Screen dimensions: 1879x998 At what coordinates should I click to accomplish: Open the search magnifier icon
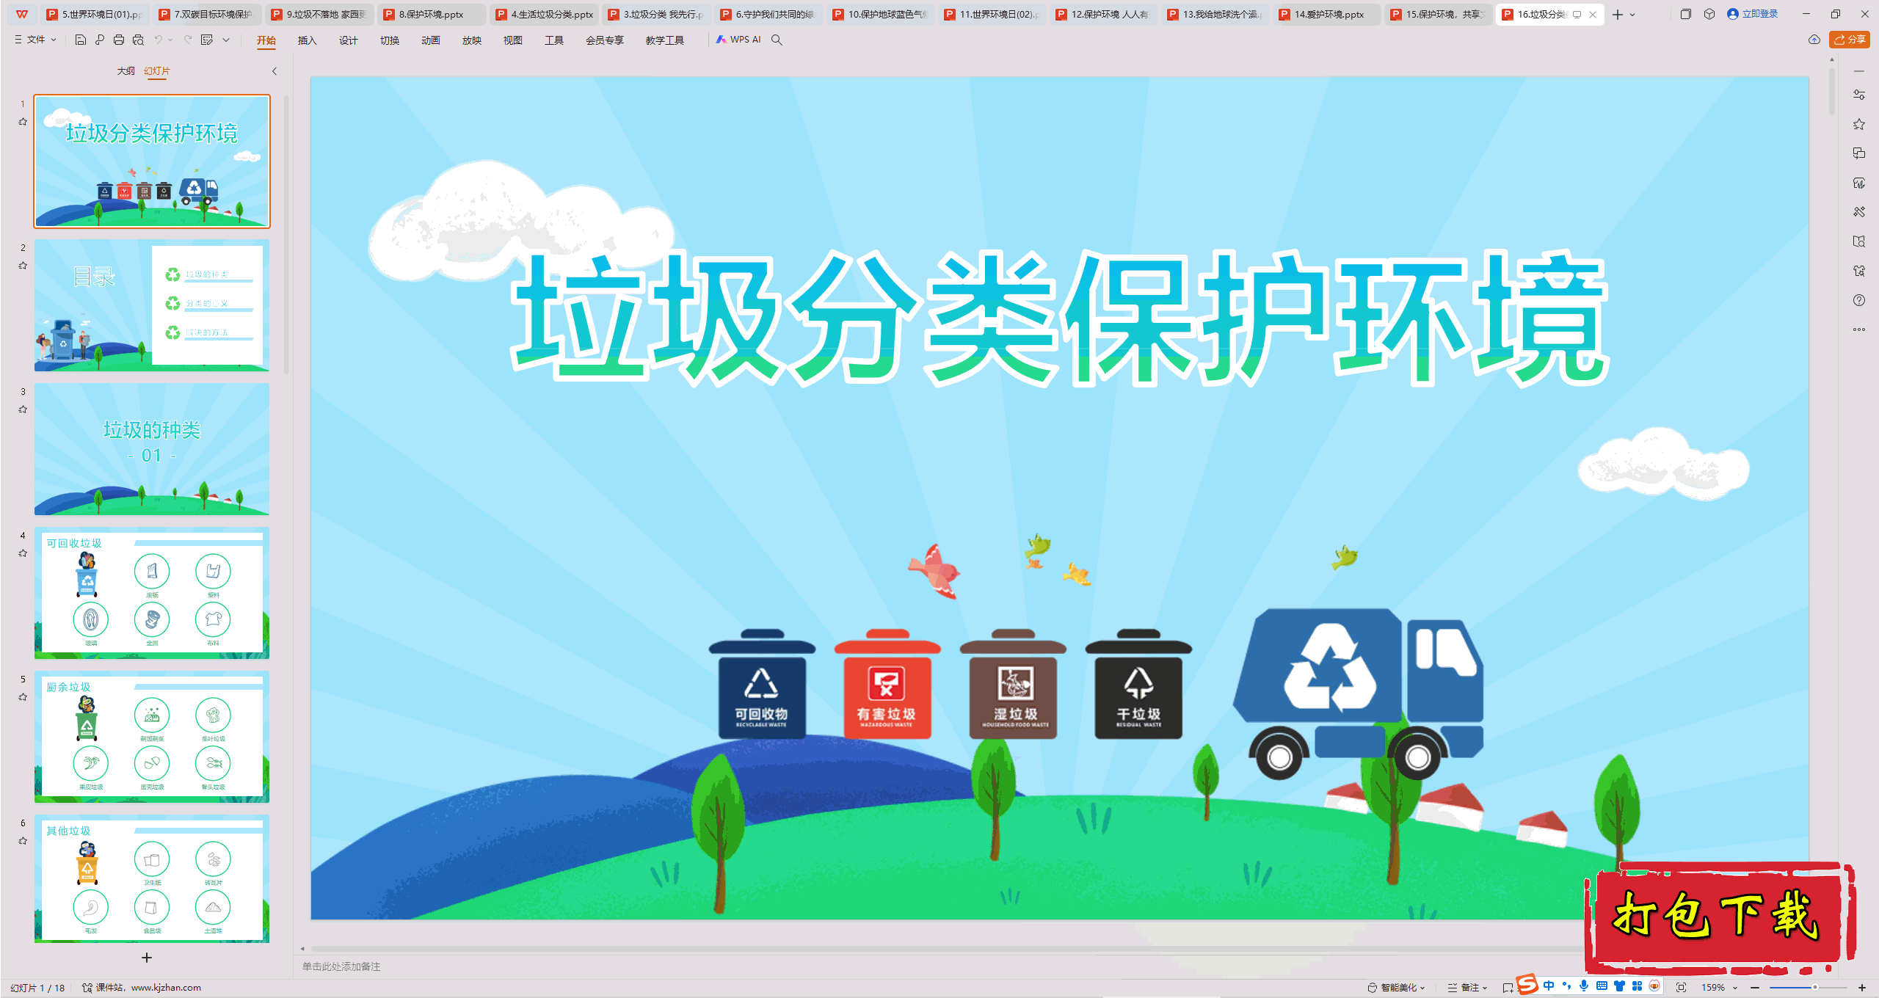tap(777, 40)
